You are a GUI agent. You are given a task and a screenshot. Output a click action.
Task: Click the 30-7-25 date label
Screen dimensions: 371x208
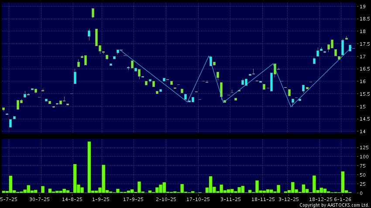click(x=39, y=199)
